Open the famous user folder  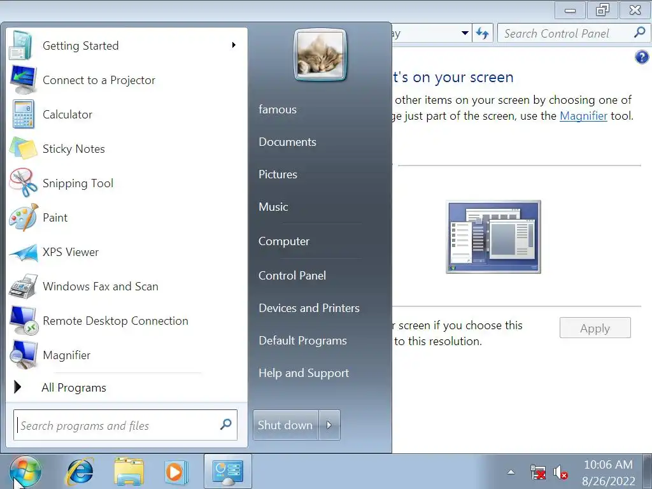point(278,110)
